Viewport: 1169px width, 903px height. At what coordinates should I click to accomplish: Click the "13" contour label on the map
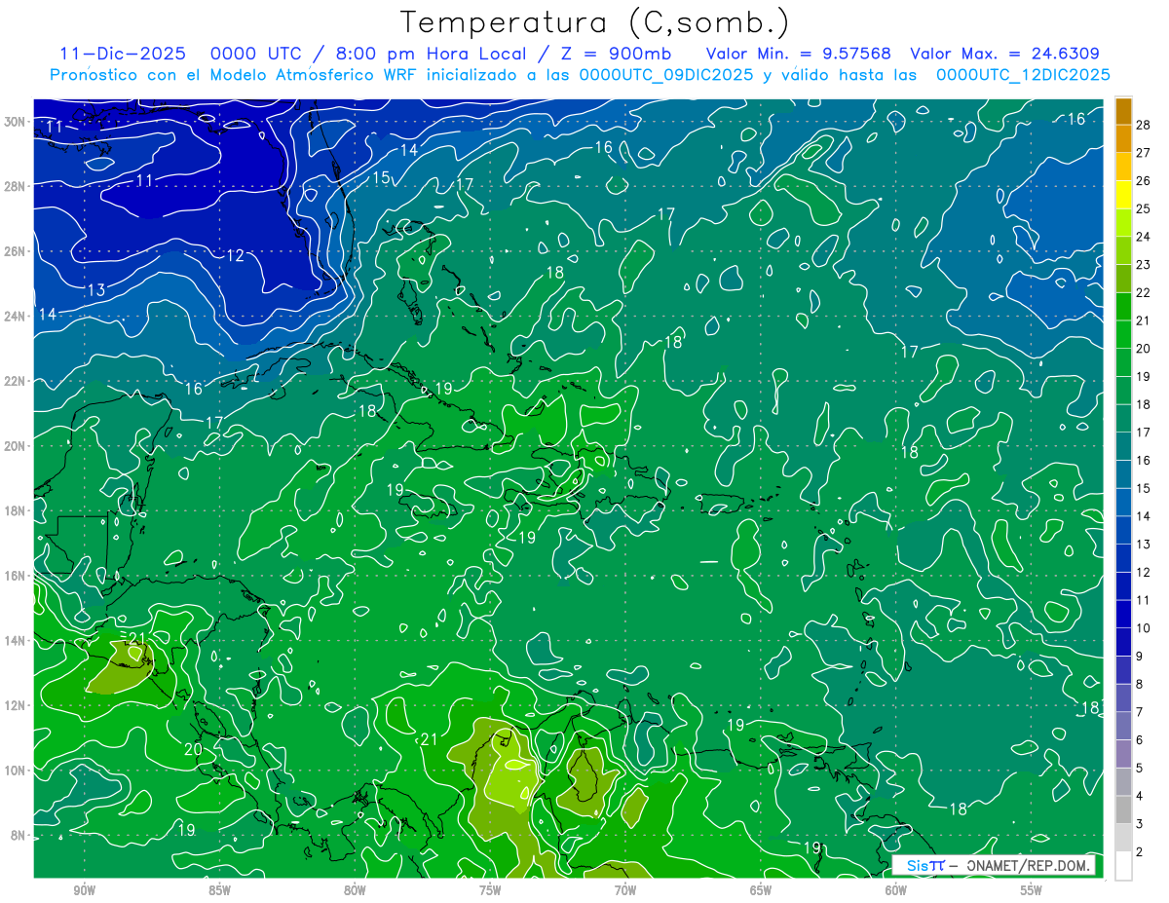point(95,290)
